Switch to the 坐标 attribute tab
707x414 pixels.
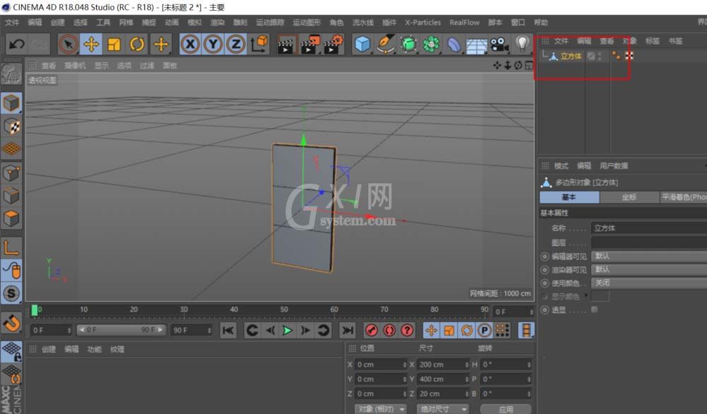pyautogui.click(x=629, y=197)
